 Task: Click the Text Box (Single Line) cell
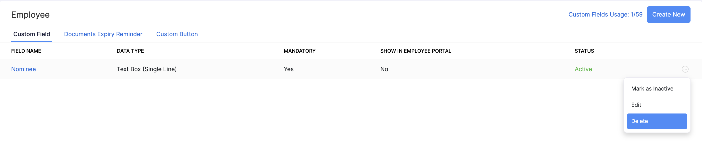pos(147,69)
